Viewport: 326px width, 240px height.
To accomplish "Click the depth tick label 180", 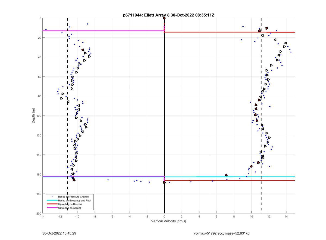I will coord(39,194).
